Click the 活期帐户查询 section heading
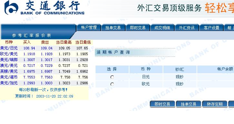Viewport: 234px width, 124px height. pyautogui.click(x=113, y=52)
